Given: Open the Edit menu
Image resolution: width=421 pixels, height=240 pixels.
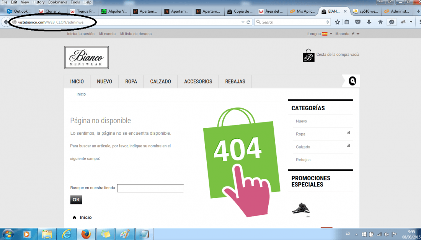Looking at the screenshot, I should tap(14, 2).
